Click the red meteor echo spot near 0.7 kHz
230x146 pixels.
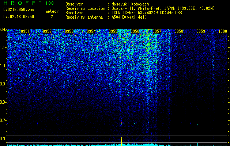[x=122, y=123]
